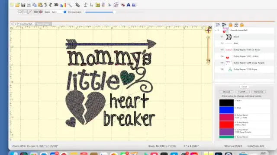Click the tree layout icon in object panel
Viewport: 277px width, 155px height.
click(x=224, y=25)
